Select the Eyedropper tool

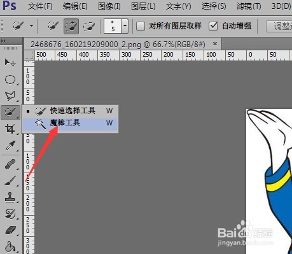[x=10, y=146]
